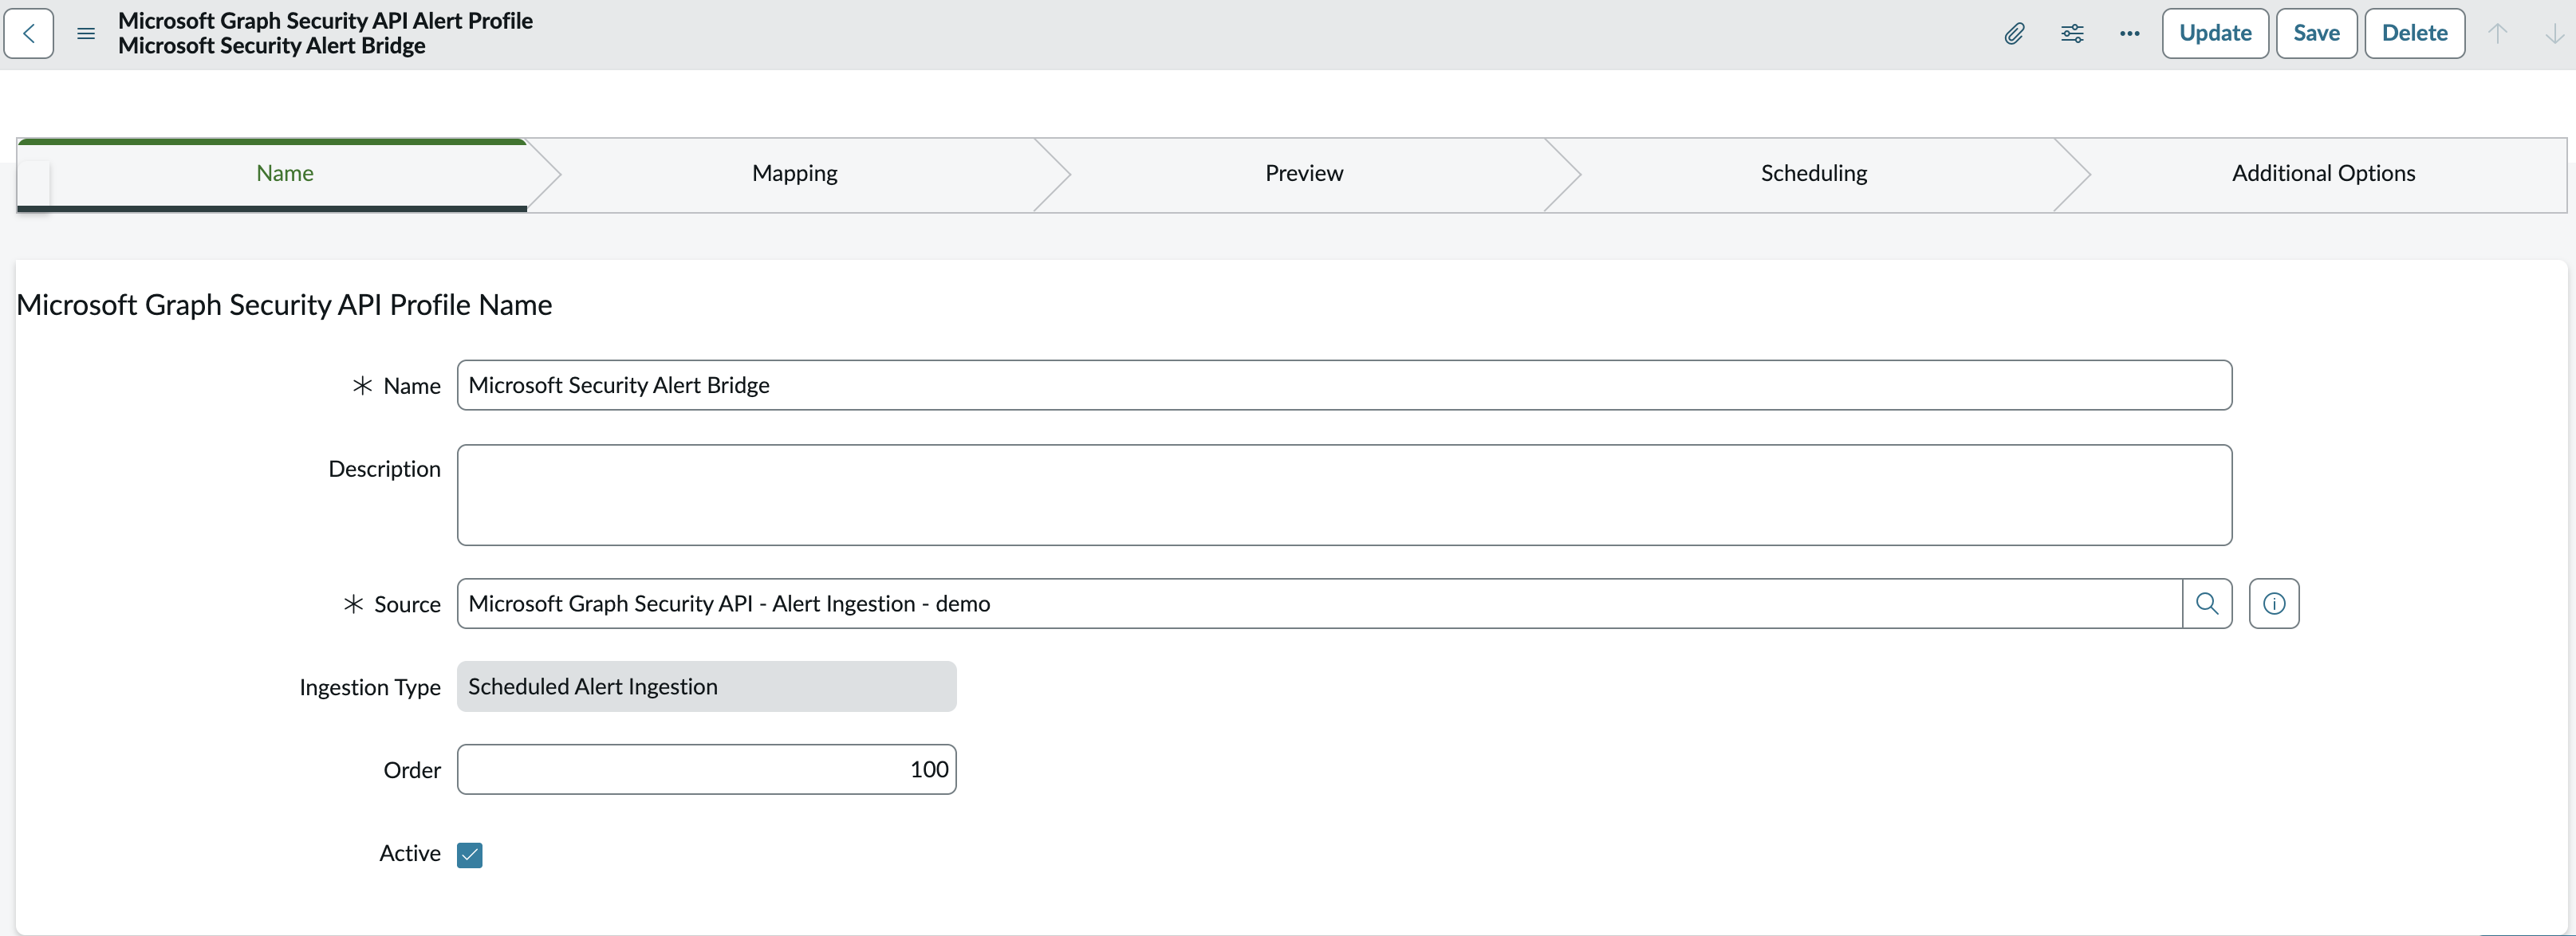Screen dimensions: 2576x936
Task: Go to the next record down arrow
Action: (x=2554, y=33)
